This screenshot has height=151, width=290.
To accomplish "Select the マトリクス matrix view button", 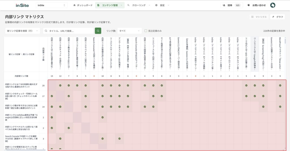I will coord(259,17).
